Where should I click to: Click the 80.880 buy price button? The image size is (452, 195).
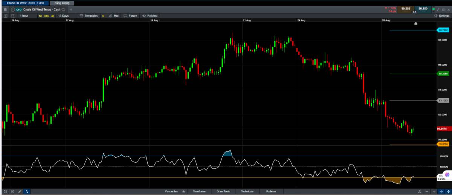[x=423, y=9]
